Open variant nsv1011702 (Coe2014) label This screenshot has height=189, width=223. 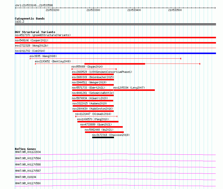click(30, 51)
